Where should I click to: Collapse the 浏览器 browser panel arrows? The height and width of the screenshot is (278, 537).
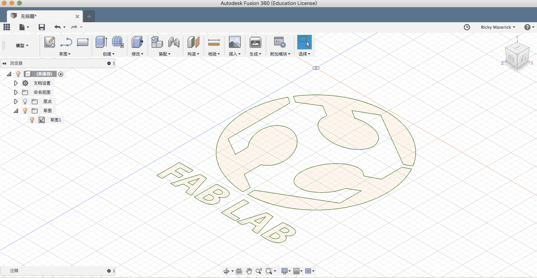(4, 63)
